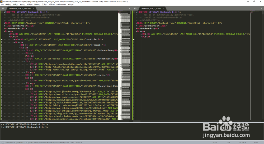Open the 选择(S) menu
The image size is (264, 144).
point(15,4)
